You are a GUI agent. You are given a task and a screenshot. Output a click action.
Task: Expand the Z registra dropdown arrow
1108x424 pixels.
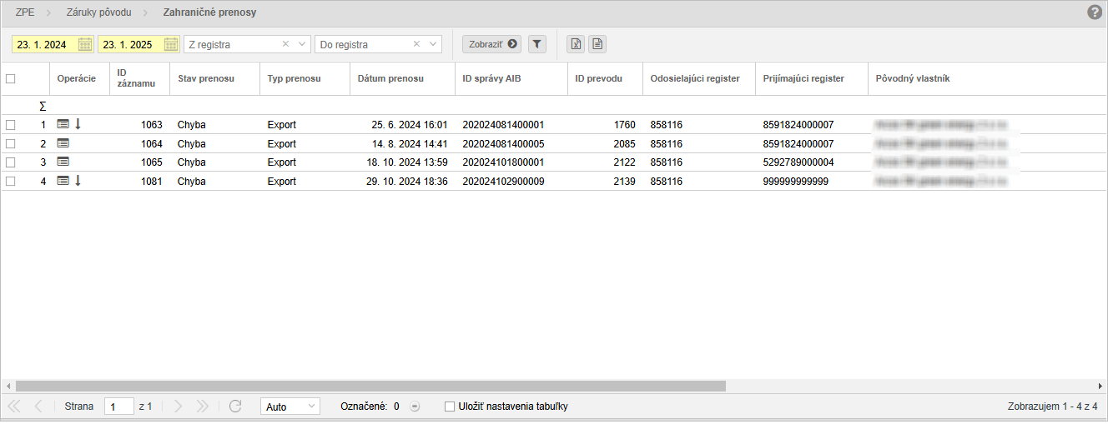tap(302, 44)
